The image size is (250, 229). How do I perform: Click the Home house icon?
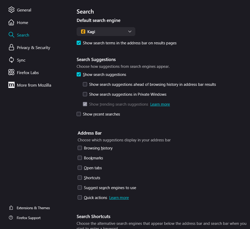tap(11, 22)
